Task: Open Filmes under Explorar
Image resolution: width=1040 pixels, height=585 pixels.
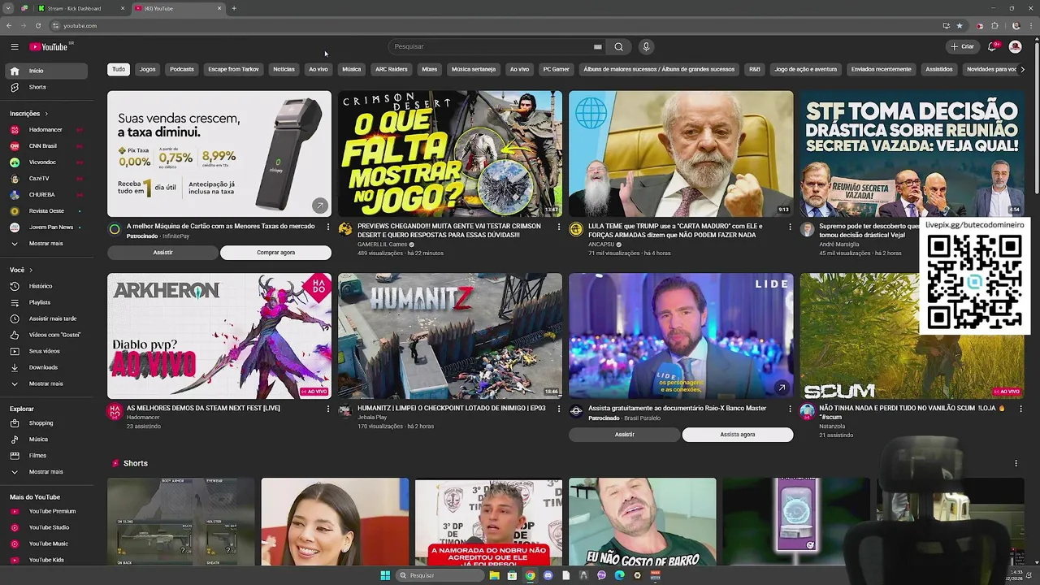Action: click(48, 455)
